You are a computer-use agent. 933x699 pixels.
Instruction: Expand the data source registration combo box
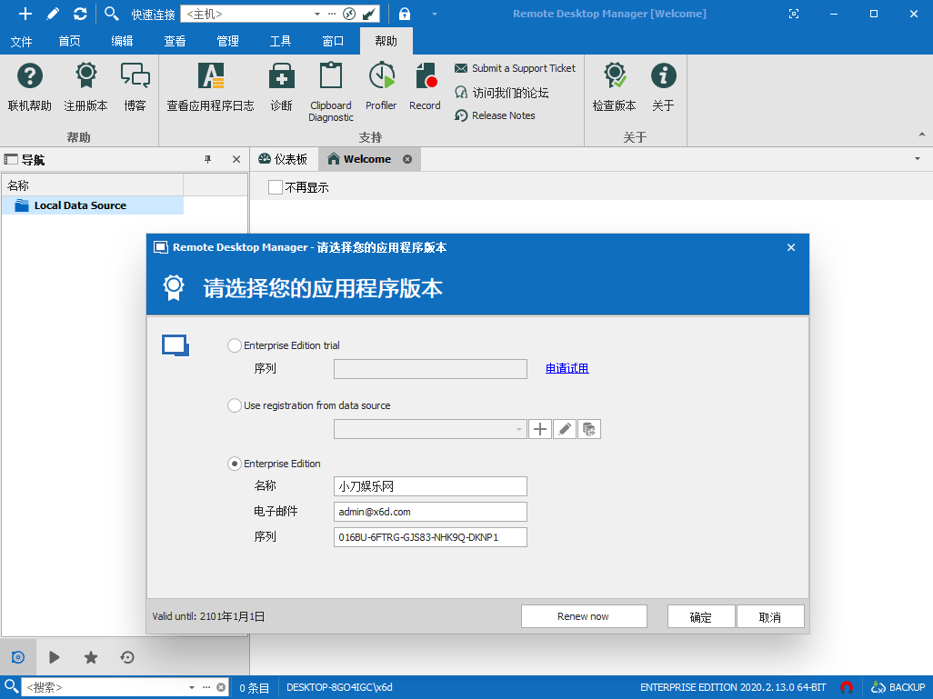pyautogui.click(x=519, y=429)
